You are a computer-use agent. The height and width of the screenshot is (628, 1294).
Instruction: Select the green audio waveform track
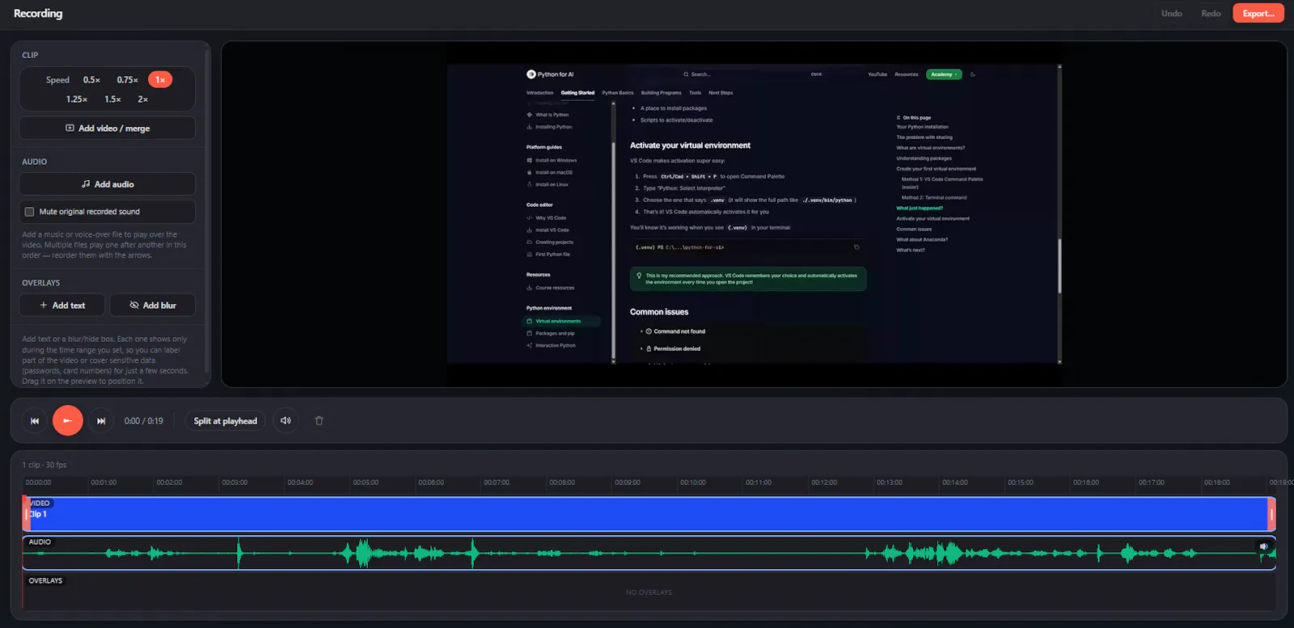649,553
